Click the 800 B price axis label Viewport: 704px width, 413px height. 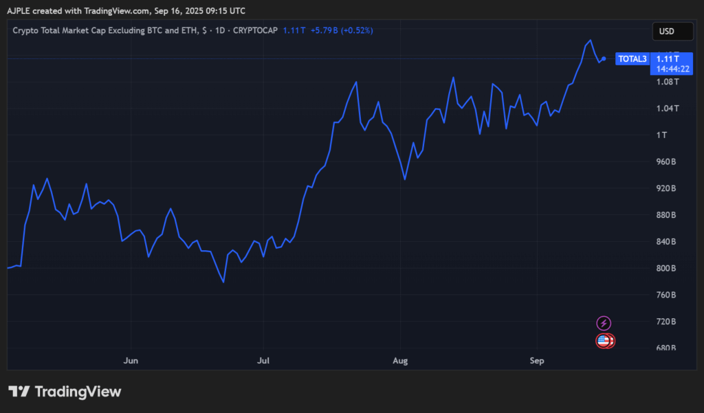coord(666,268)
